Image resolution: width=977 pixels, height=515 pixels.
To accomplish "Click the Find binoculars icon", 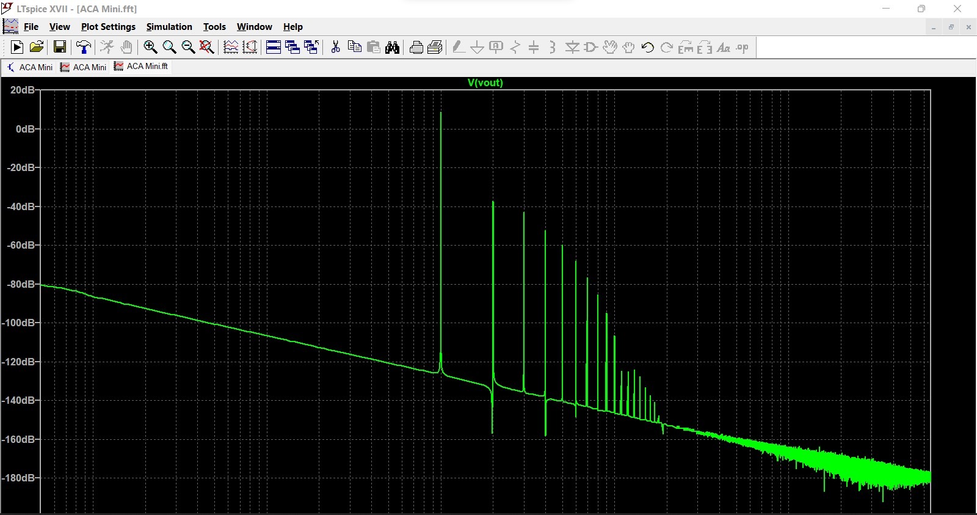I will tap(393, 47).
